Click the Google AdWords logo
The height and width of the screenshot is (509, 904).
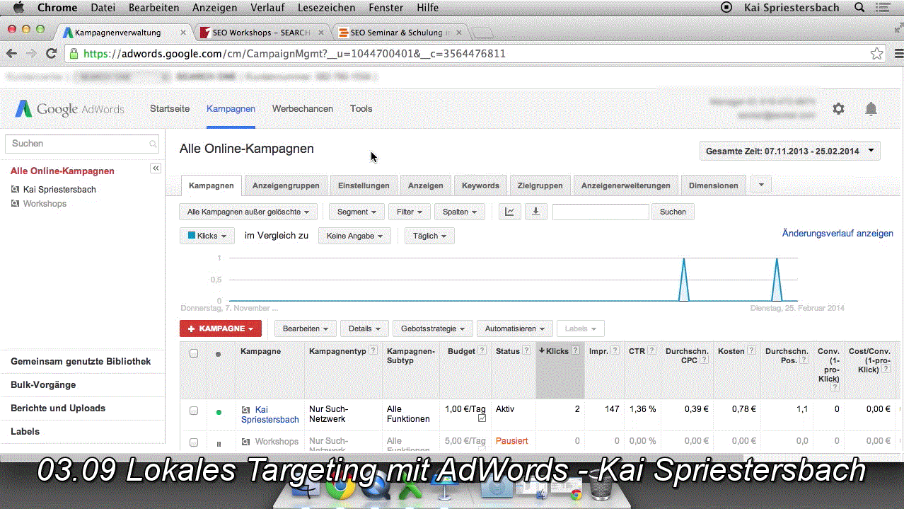(70, 109)
